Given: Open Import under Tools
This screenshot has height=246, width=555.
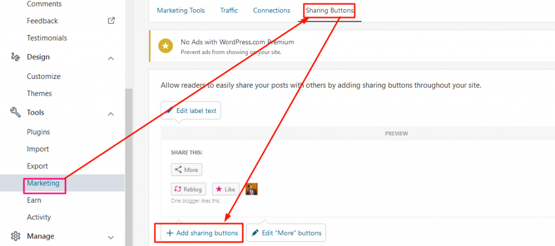Looking at the screenshot, I should point(38,149).
